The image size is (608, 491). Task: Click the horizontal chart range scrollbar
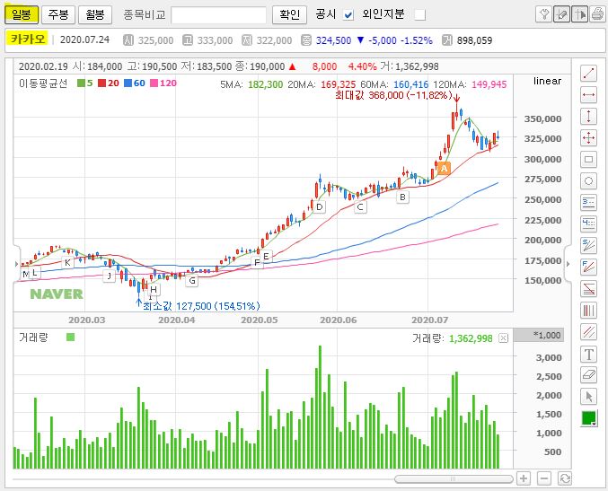(453, 479)
